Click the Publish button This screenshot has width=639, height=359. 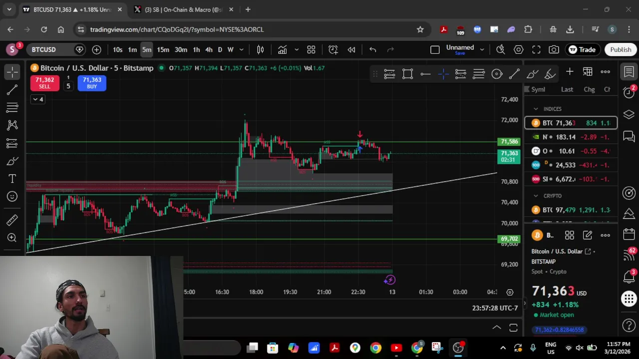(x=621, y=49)
